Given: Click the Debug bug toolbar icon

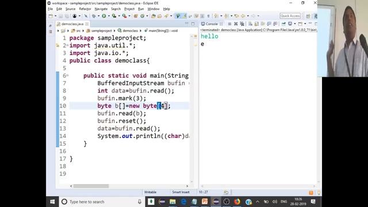Looking at the screenshot, I should pyautogui.click(x=94, y=16).
